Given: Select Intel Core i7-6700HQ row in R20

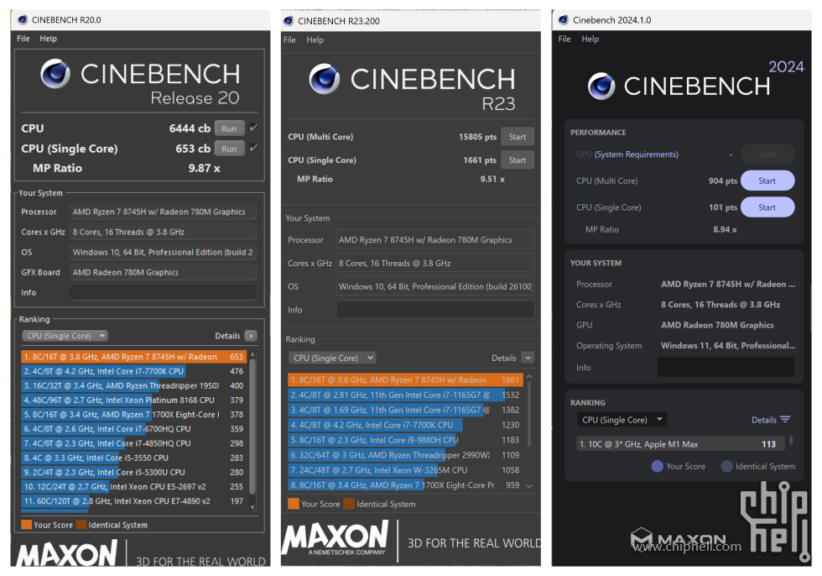Looking at the screenshot, I should click(133, 428).
